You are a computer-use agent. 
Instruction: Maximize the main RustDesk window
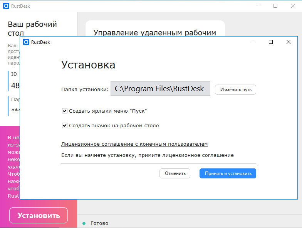tap(275, 6)
